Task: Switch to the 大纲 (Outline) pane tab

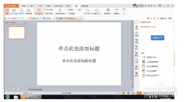Action: click(x=7, y=23)
